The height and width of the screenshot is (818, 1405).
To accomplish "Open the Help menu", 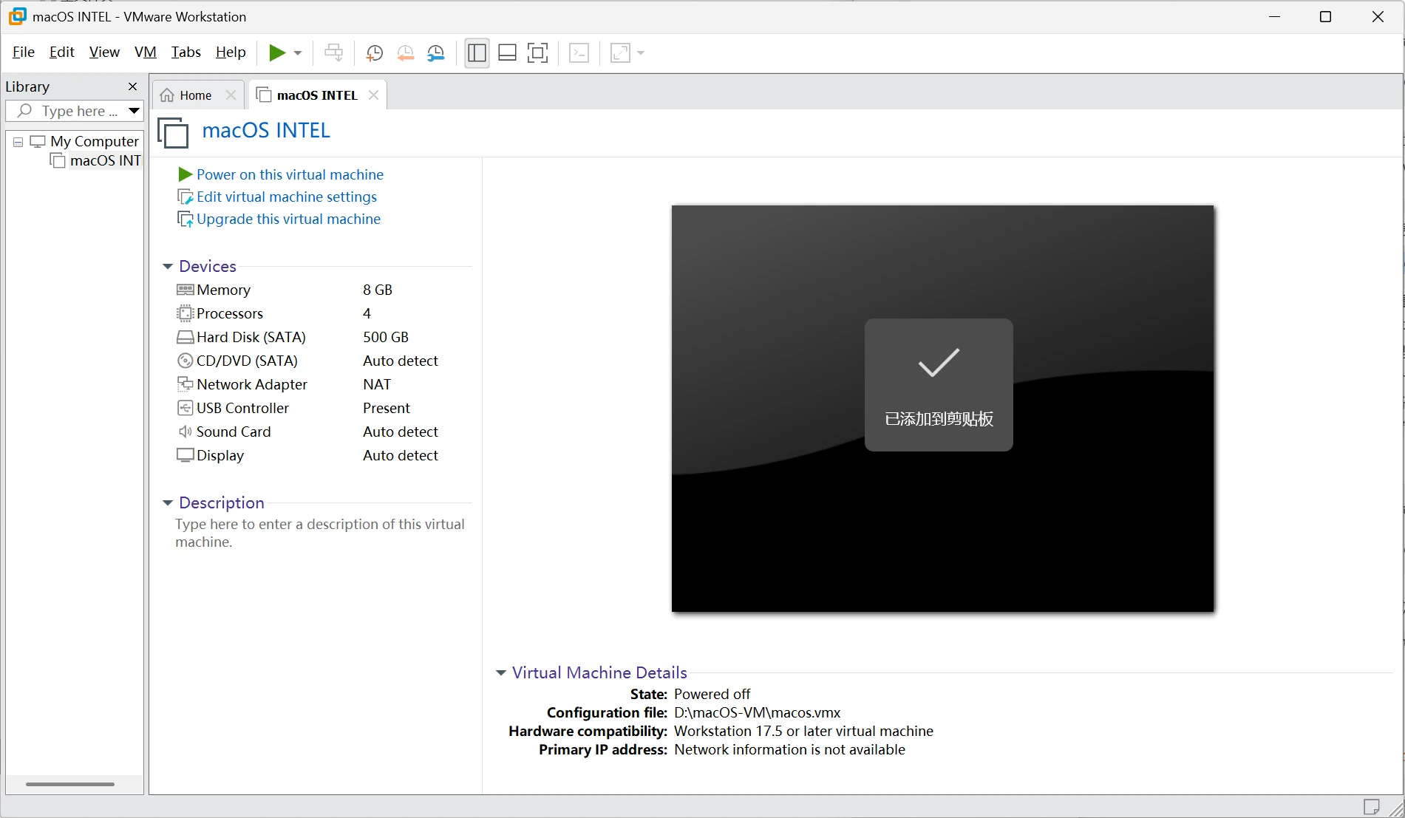I will tap(231, 52).
